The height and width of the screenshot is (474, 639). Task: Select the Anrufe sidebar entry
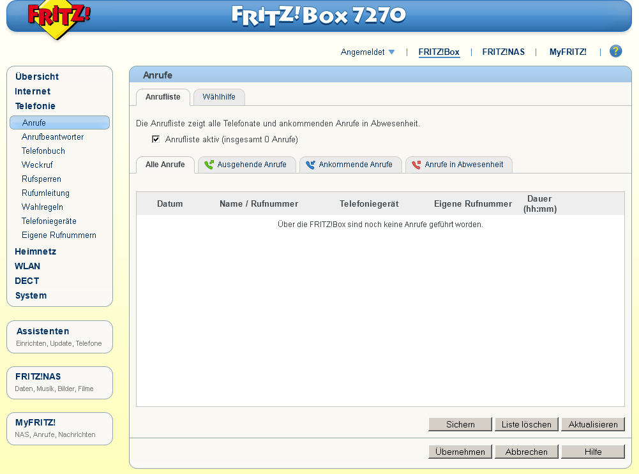(x=59, y=122)
